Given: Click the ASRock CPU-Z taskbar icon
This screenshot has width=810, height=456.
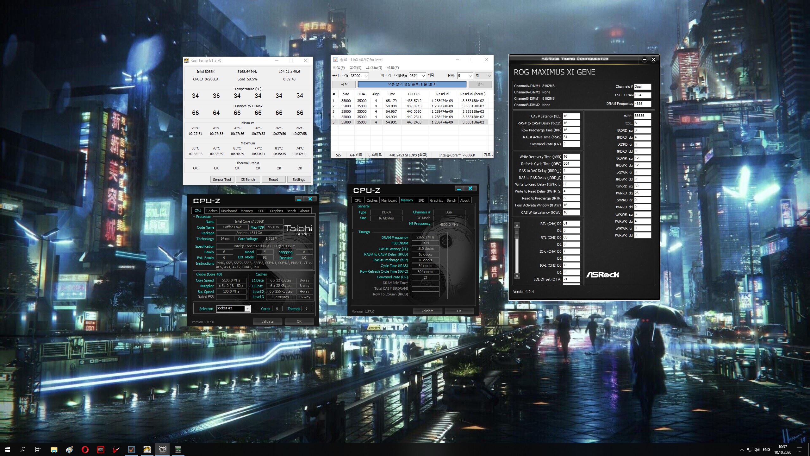Looking at the screenshot, I should 162,449.
